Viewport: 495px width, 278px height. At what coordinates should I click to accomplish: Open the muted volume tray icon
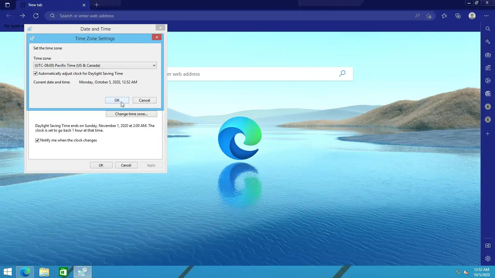click(x=466, y=272)
